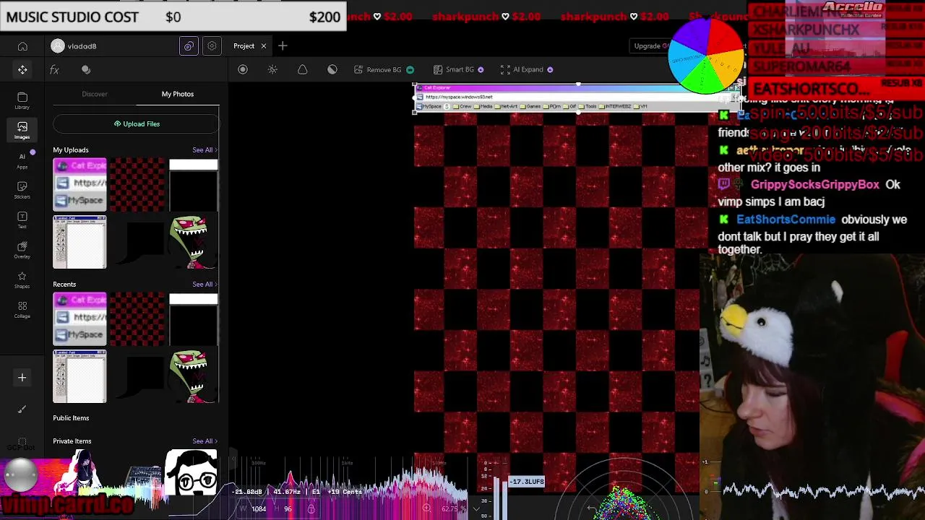Select the paint window thumbnail in Recents

click(79, 376)
